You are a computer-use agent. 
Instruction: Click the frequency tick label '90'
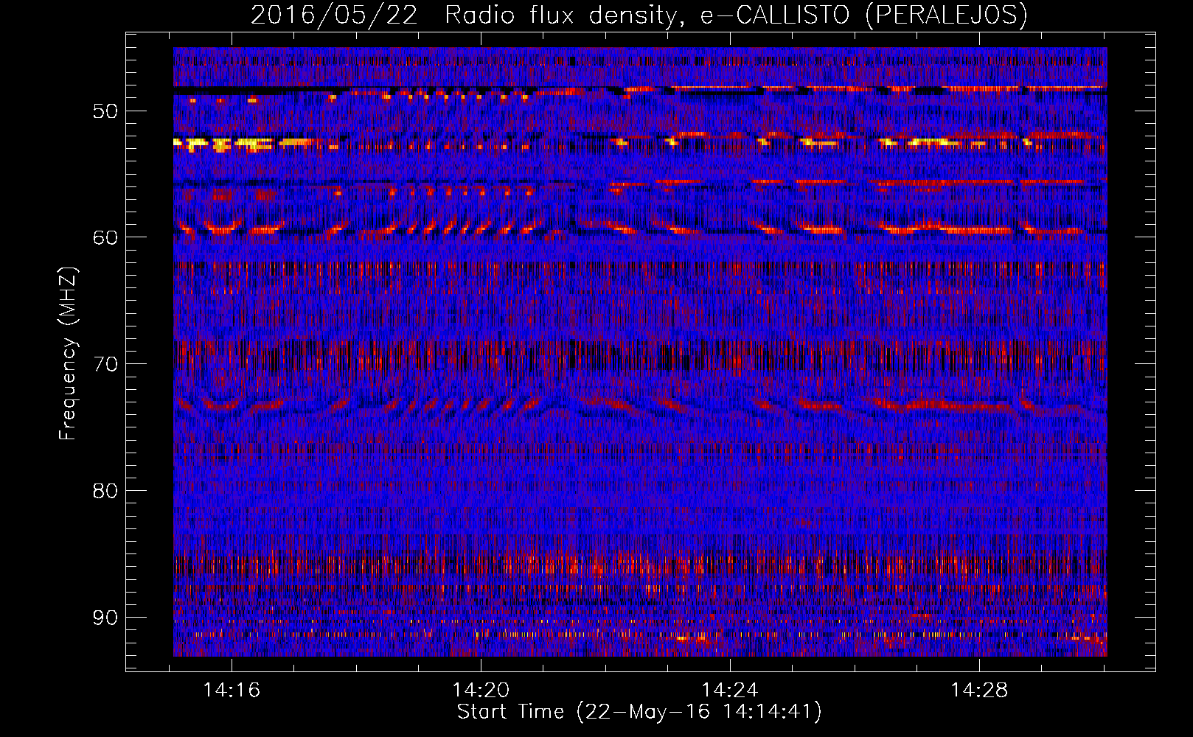(x=105, y=617)
